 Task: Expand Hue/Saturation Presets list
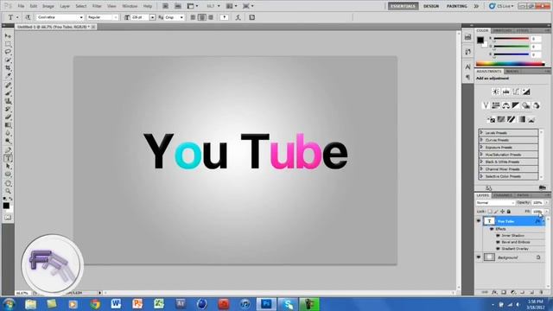[x=481, y=155]
